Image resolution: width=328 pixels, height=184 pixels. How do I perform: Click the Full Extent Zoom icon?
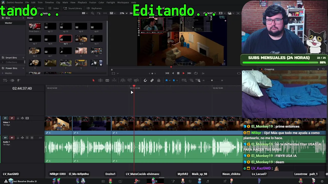coord(184,80)
